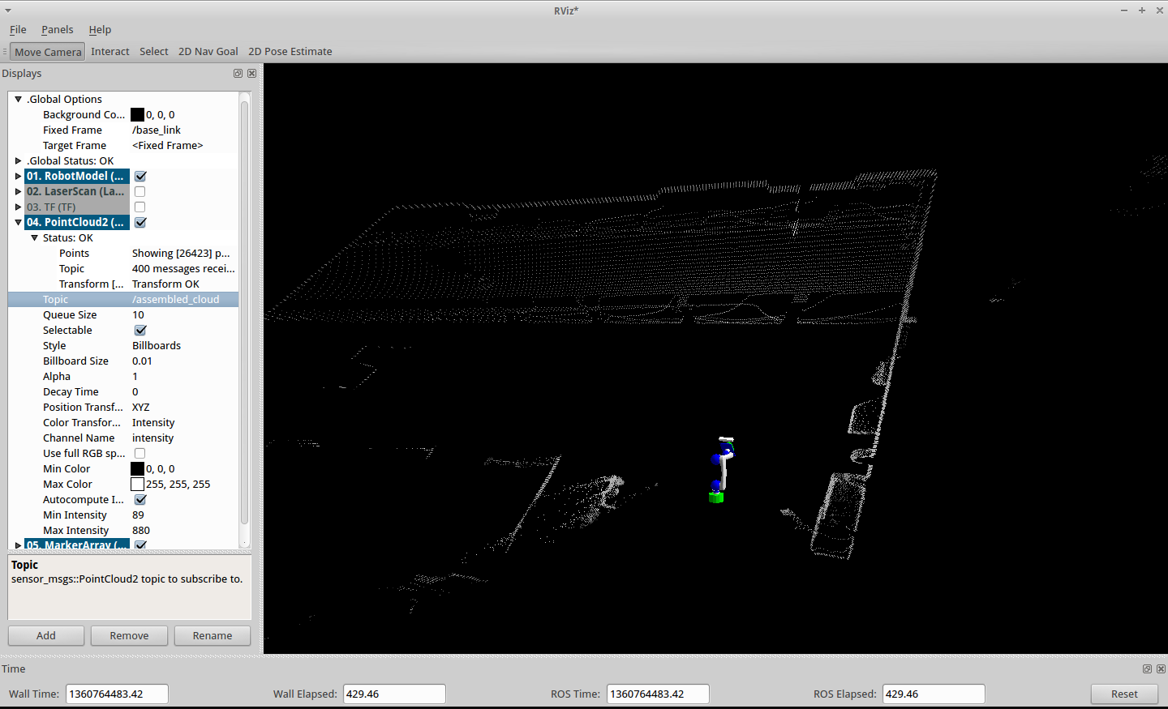Select the Transform OK status row
Image resolution: width=1168 pixels, height=709 pixels.
click(x=123, y=284)
